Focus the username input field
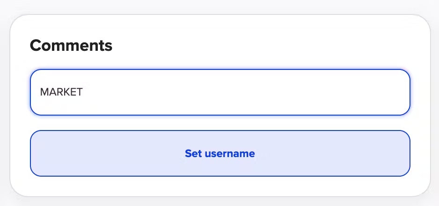The width and height of the screenshot is (439, 206). [220, 92]
